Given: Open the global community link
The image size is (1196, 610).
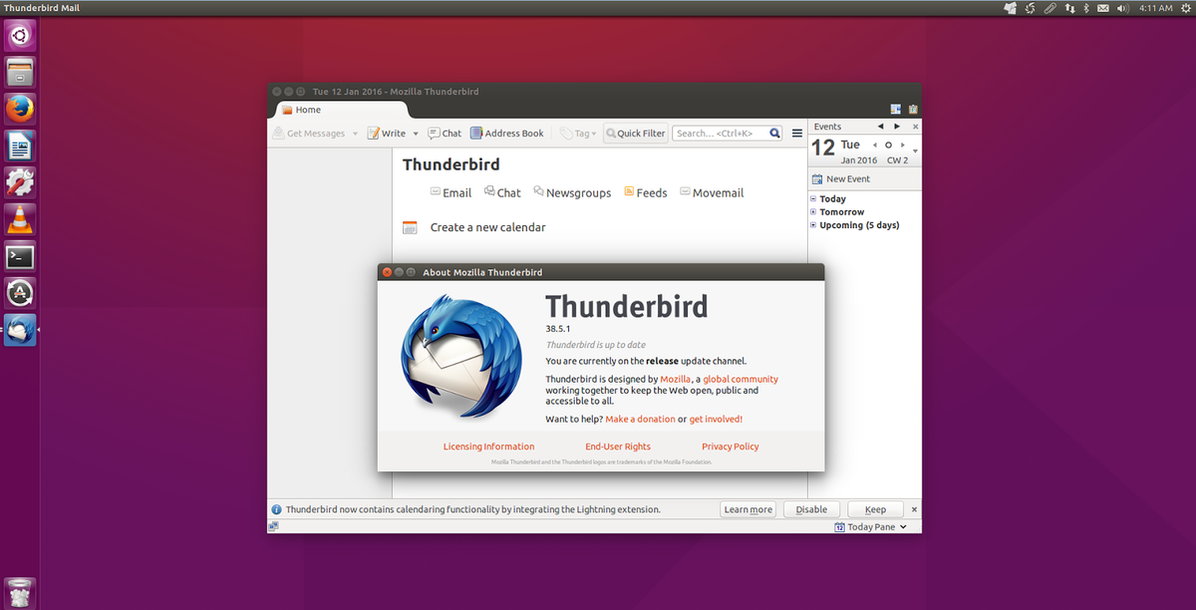Looking at the screenshot, I should (x=741, y=379).
